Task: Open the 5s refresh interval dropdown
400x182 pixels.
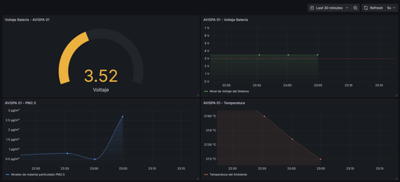Action: tap(390, 8)
